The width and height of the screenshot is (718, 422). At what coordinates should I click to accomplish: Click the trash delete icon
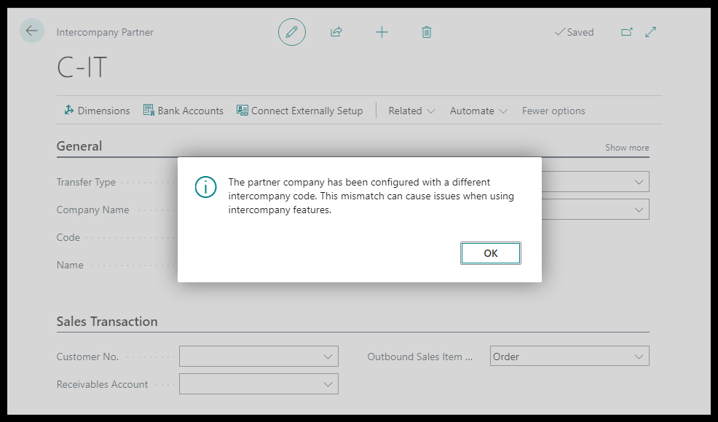coord(426,32)
